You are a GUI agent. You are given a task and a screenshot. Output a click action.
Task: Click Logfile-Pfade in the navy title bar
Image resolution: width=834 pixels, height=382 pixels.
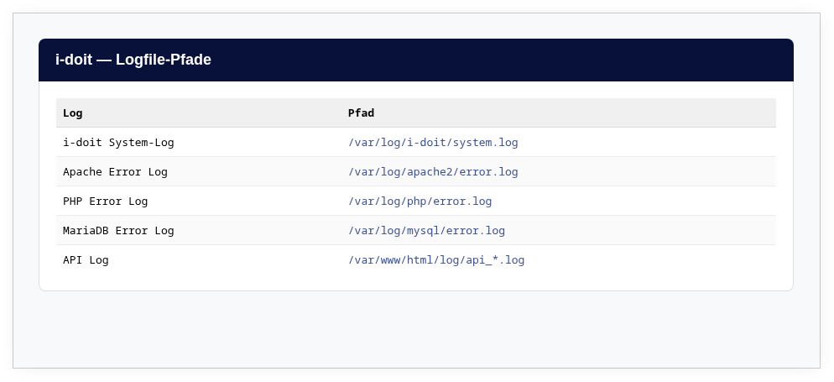(x=164, y=60)
